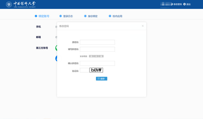Select the 身份绑定 tab
Screen dimensions: 203x119
(x=93, y=16)
